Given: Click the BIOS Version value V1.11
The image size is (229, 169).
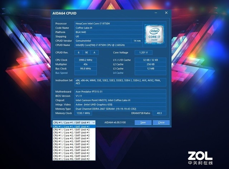Looking at the screenshot, I should click(120, 96).
